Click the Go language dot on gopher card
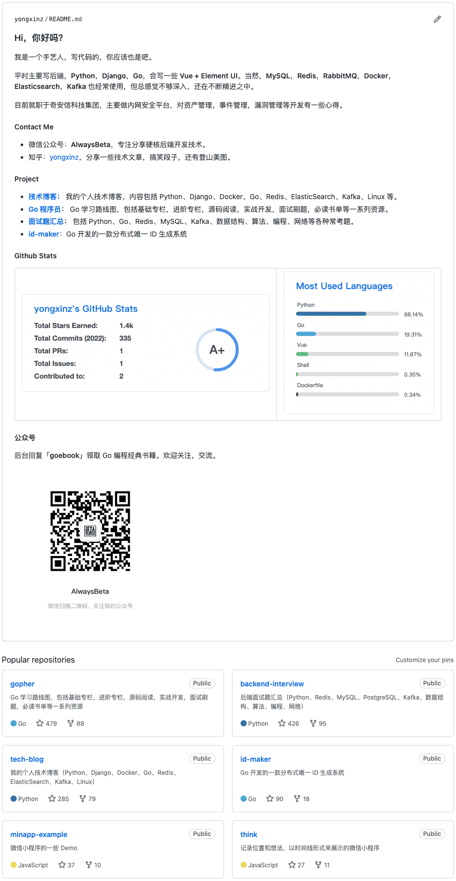This screenshot has width=456, height=881. click(x=14, y=723)
